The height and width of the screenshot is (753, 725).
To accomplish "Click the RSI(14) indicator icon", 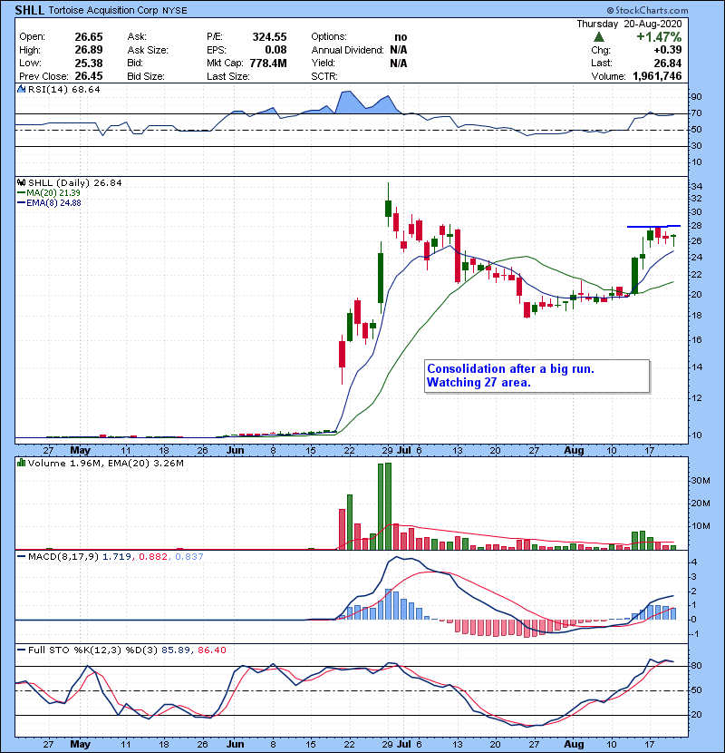I will tap(22, 89).
